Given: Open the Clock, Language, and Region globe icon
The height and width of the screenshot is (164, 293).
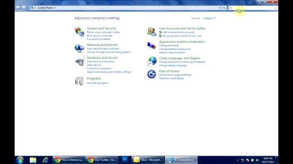Looking at the screenshot, I should click(152, 61).
